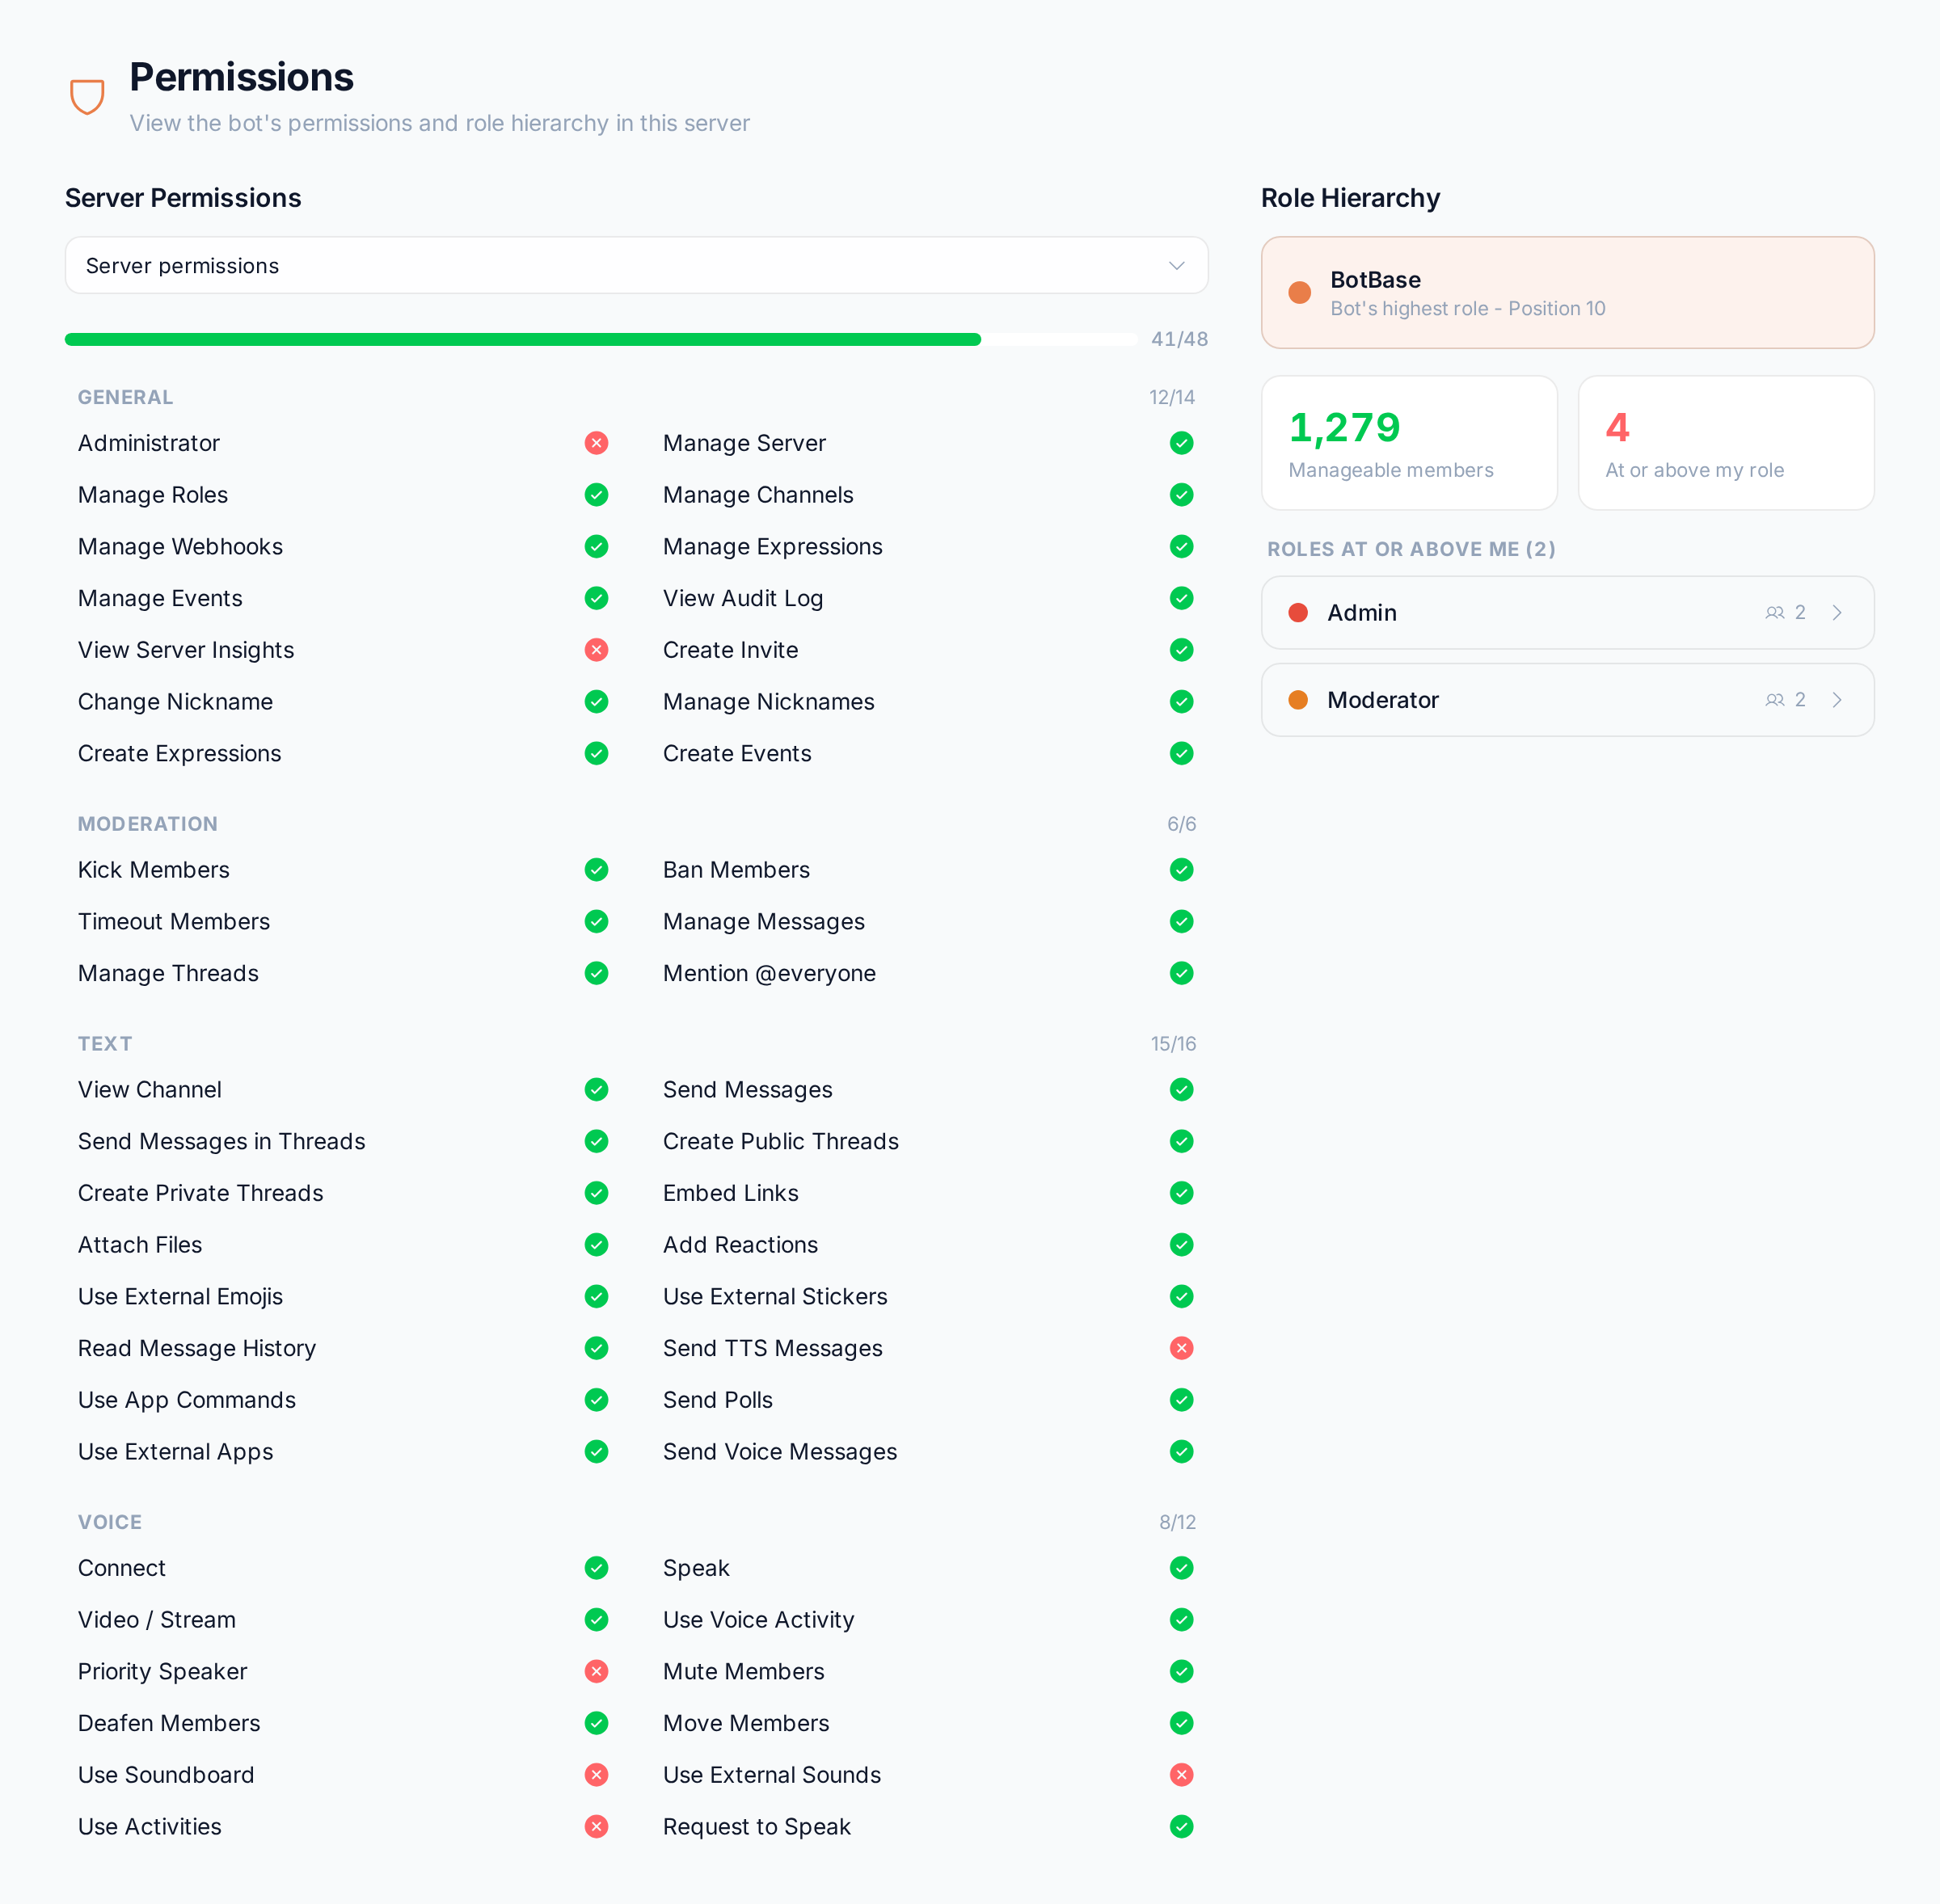The height and width of the screenshot is (1904, 1940).
Task: Click the 41/48 permissions count
Action: pos(1179,340)
